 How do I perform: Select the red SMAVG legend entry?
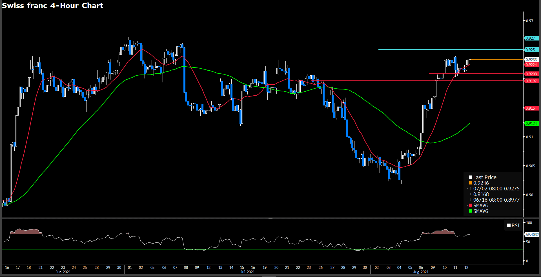click(x=478, y=206)
